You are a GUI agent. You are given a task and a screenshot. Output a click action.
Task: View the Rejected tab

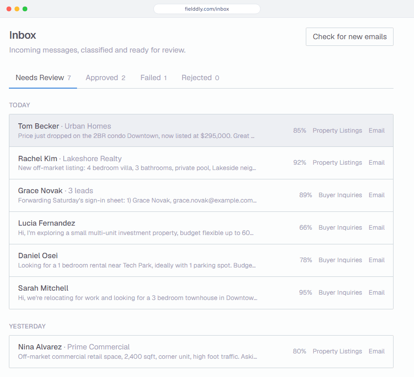pos(200,77)
